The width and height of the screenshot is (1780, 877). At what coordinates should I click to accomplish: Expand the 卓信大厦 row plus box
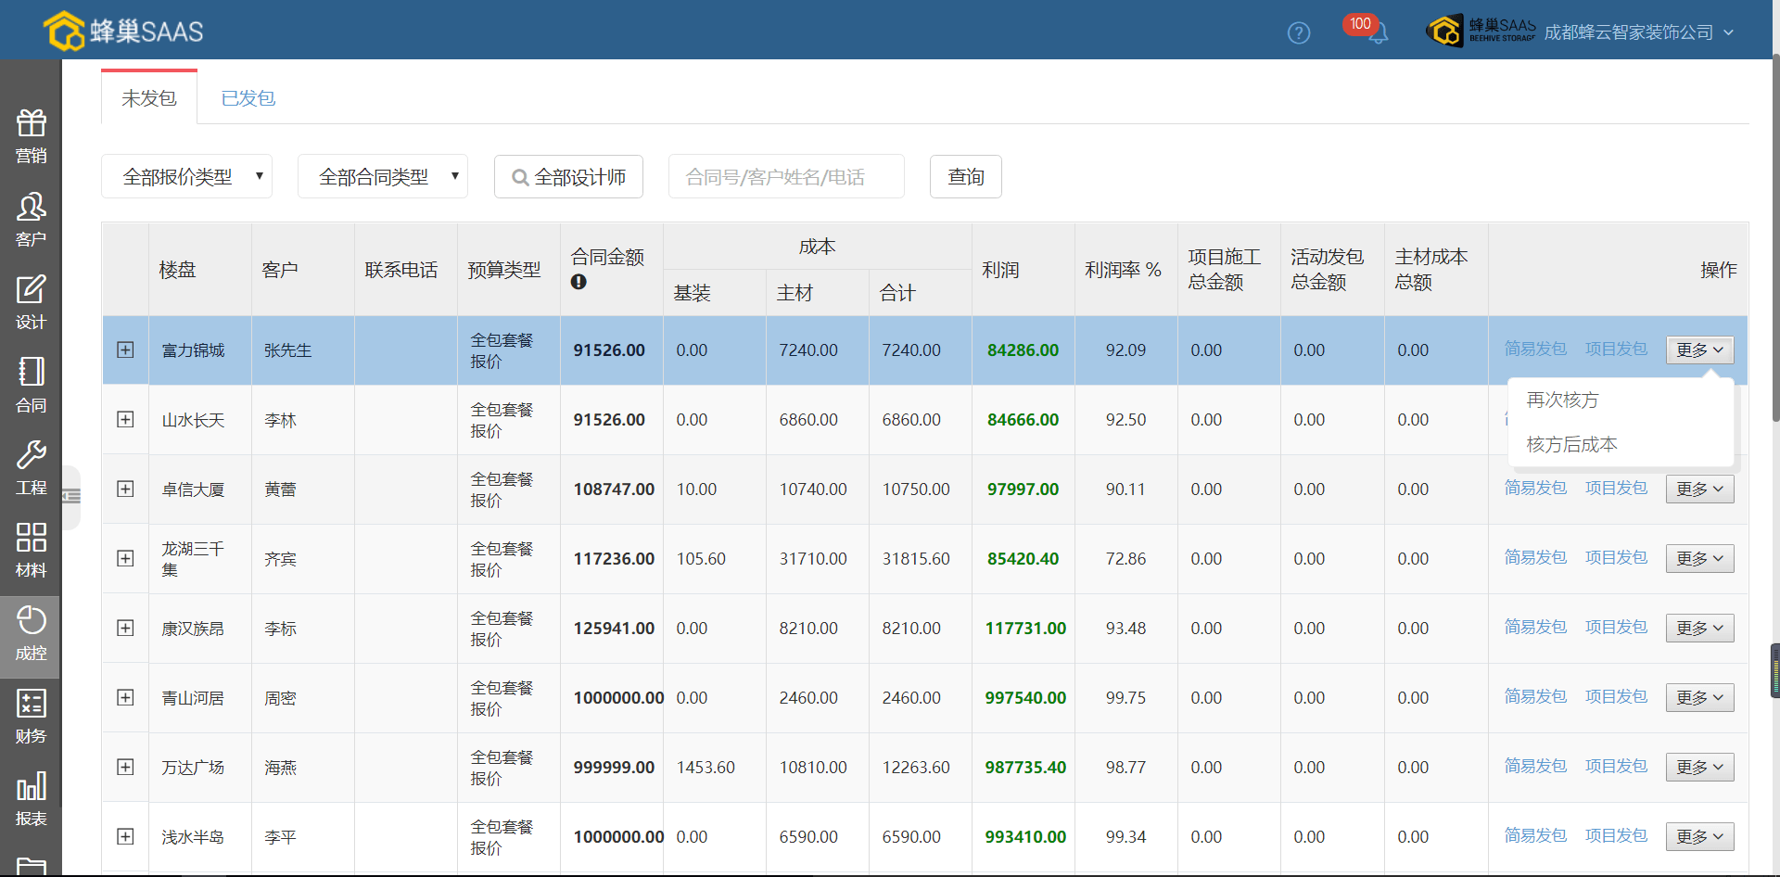[125, 489]
